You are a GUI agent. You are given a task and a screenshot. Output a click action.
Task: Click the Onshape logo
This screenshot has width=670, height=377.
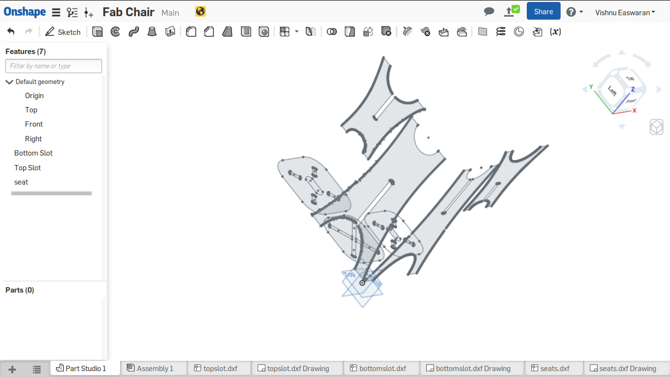[x=25, y=12]
